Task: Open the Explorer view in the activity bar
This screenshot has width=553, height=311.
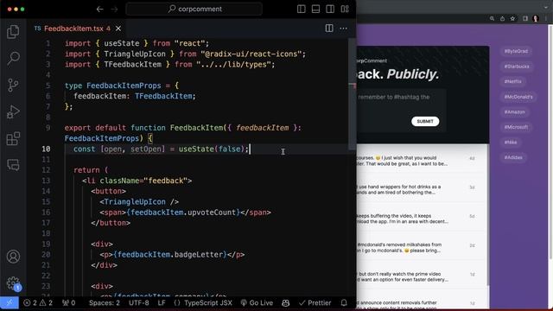Action: click(x=13, y=32)
